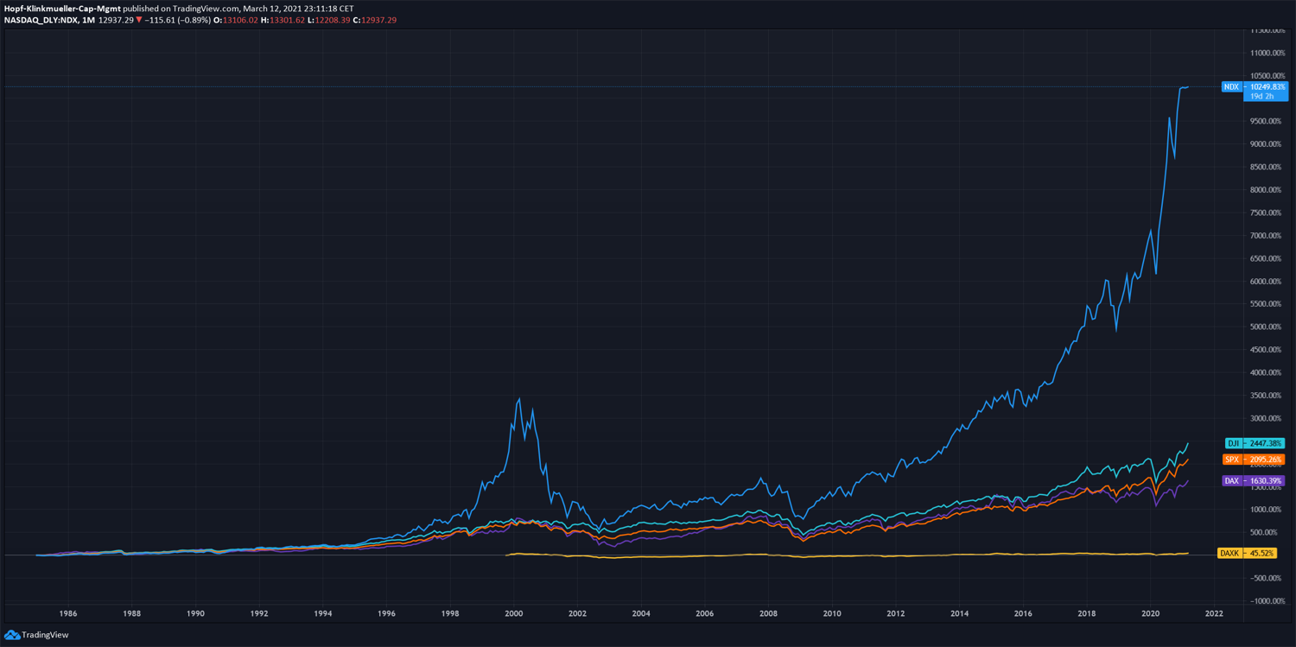Image resolution: width=1296 pixels, height=647 pixels.
Task: Click the 1996 year on time axis
Action: (386, 613)
